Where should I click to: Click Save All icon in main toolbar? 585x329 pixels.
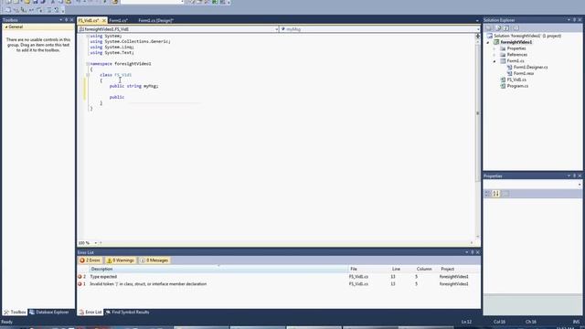tap(43, 2)
